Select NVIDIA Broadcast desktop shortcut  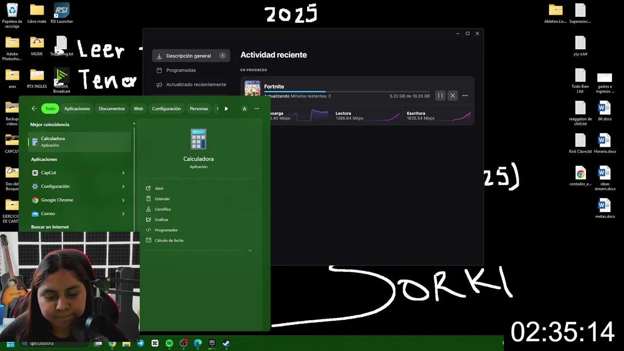point(61,81)
